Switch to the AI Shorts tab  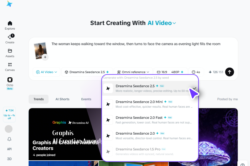[x=62, y=99]
